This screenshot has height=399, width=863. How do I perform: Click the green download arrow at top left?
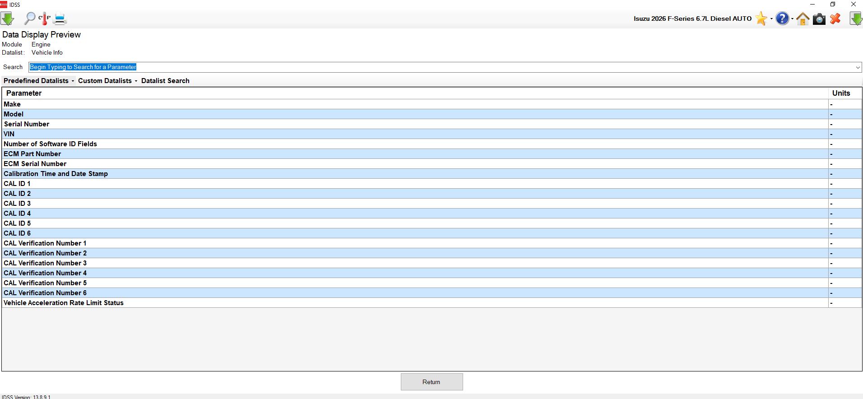coord(8,19)
